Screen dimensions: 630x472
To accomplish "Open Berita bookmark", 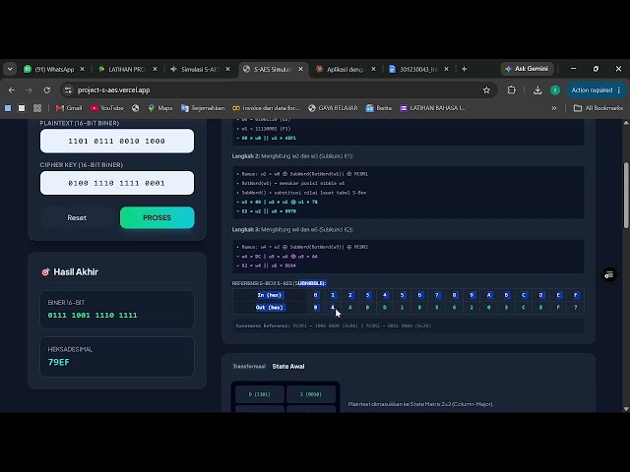I will (378, 108).
